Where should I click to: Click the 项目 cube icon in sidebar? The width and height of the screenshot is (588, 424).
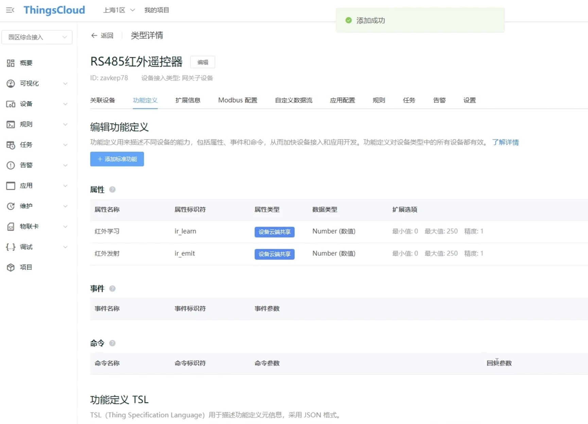pos(11,267)
